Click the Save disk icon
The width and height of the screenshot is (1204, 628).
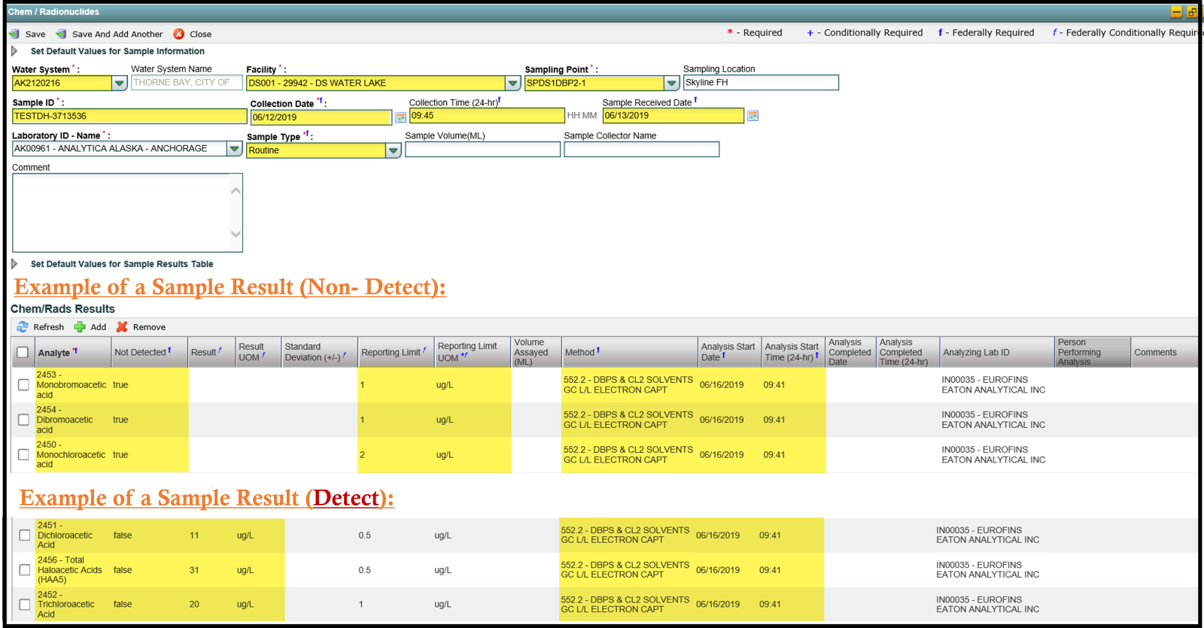click(x=14, y=34)
